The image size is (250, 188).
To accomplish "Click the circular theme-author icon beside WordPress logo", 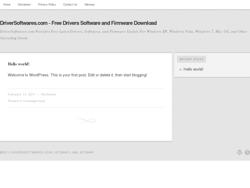I will pyautogui.click(x=247, y=152).
